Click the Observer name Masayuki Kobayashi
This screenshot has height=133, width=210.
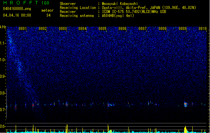(120, 4)
